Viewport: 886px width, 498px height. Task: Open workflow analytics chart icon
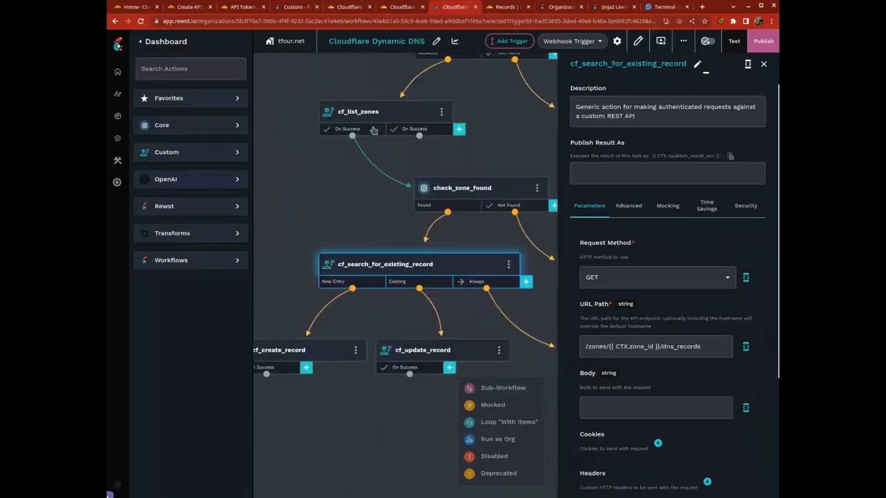click(455, 41)
